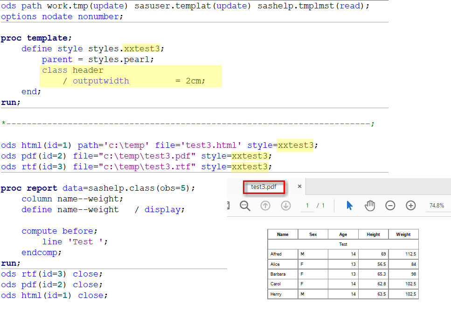This screenshot has height=318, width=451.
Task: Zoom out using the minus icon
Action: (390, 205)
